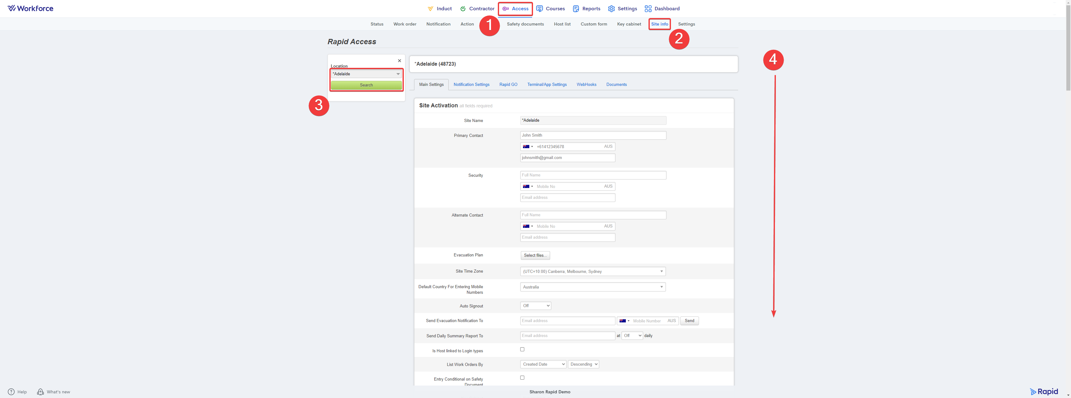Click the green Search button
This screenshot has width=1071, height=398.
(366, 85)
